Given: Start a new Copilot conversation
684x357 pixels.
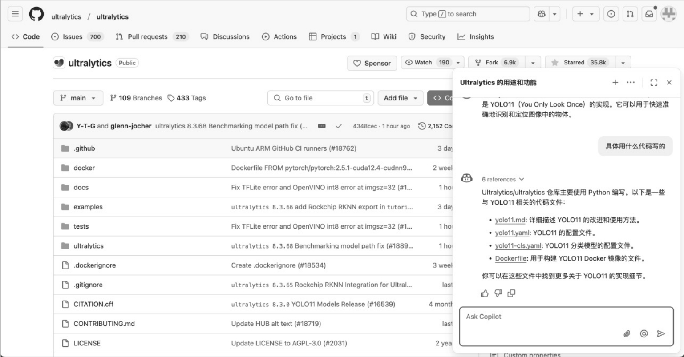Looking at the screenshot, I should tap(615, 82).
